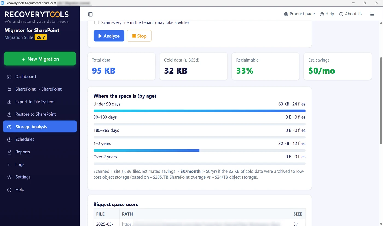This screenshot has width=383, height=226.
Task: Click the Reports document icon
Action: click(9, 152)
